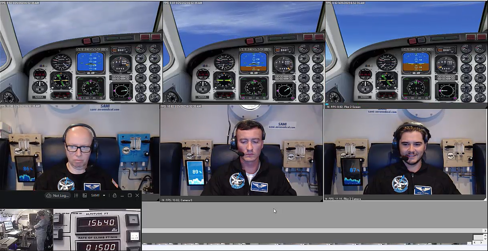The height and width of the screenshot is (251, 488).
Task: Click the 'FPS: 10.82, Camera 6' caption
Action: pyautogui.click(x=179, y=200)
